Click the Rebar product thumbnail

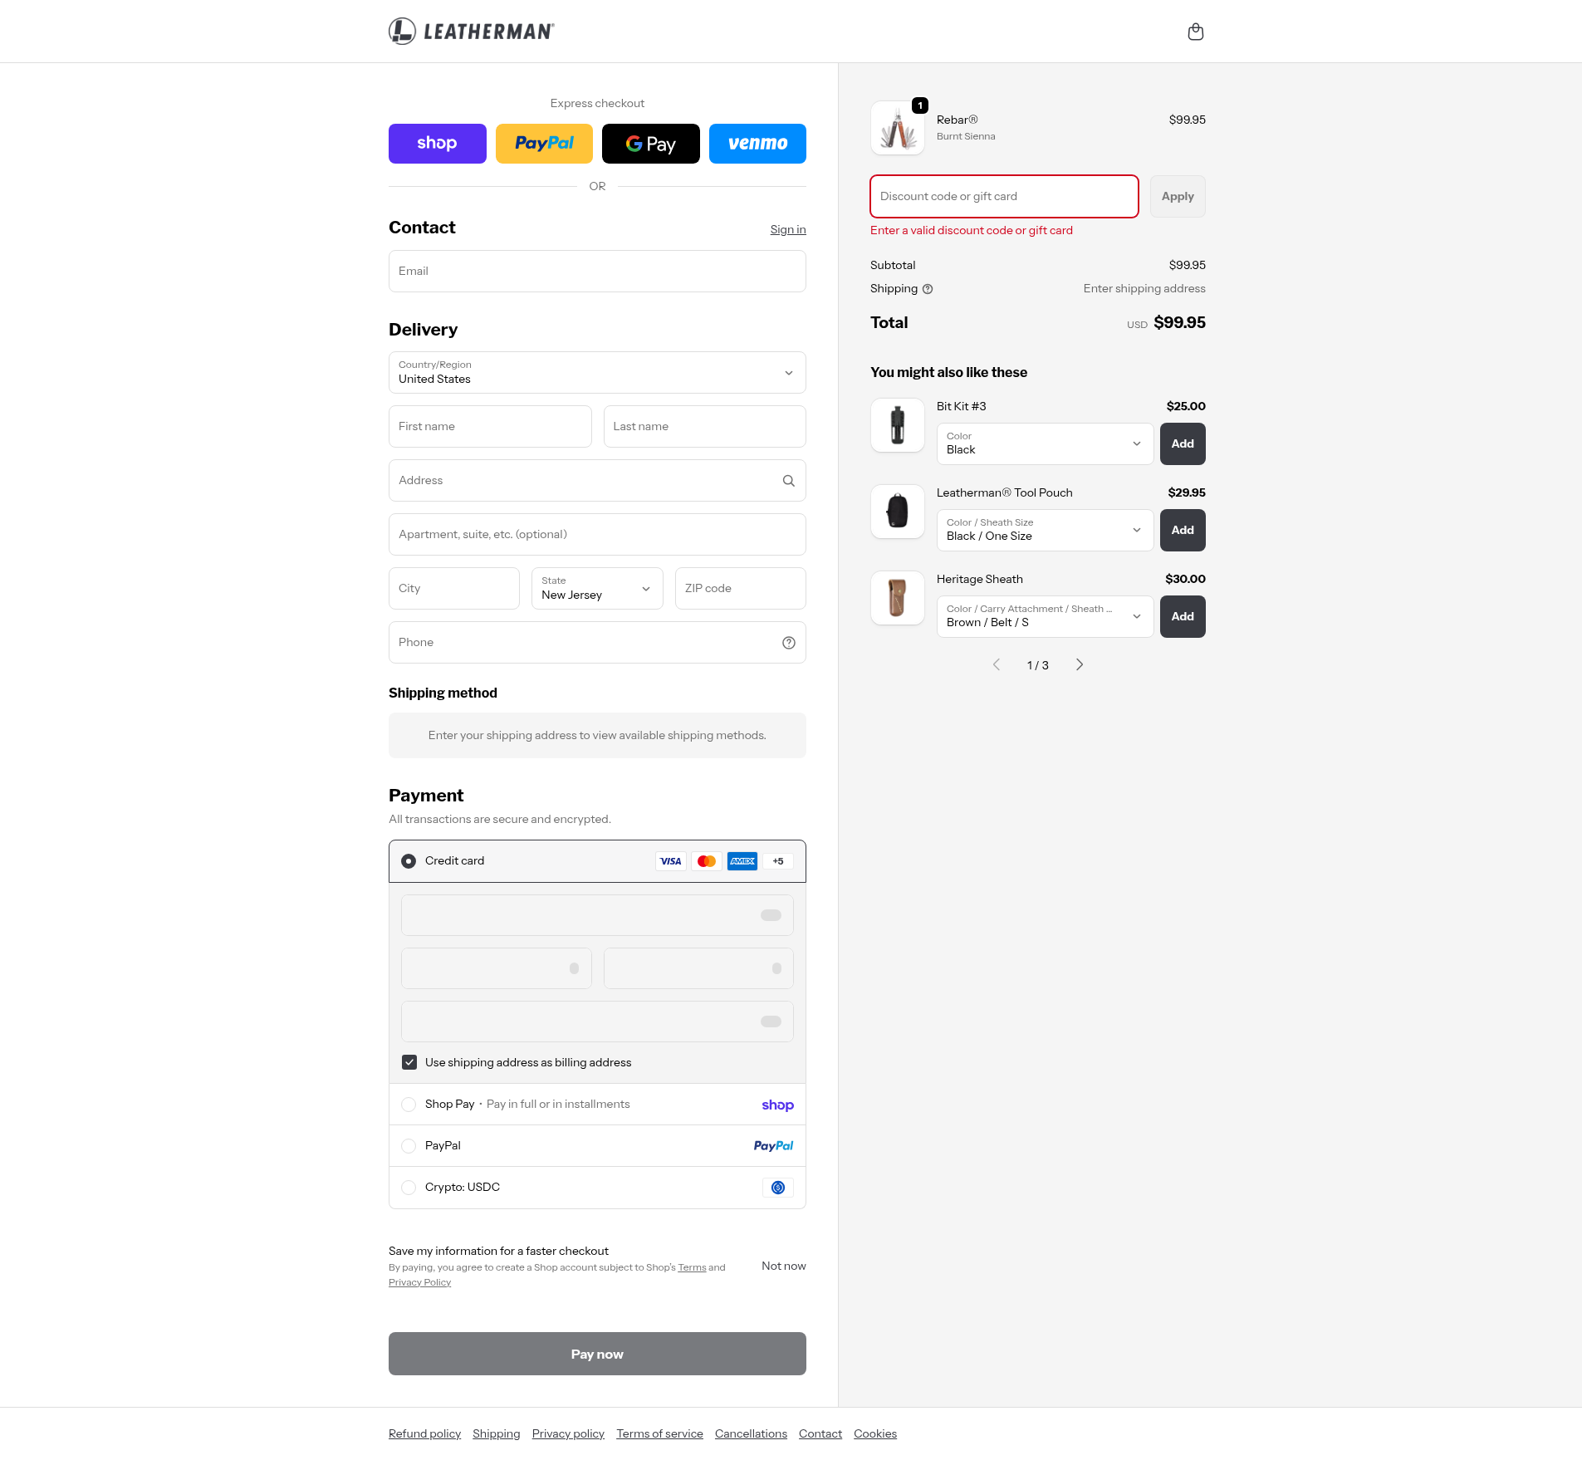click(x=898, y=129)
